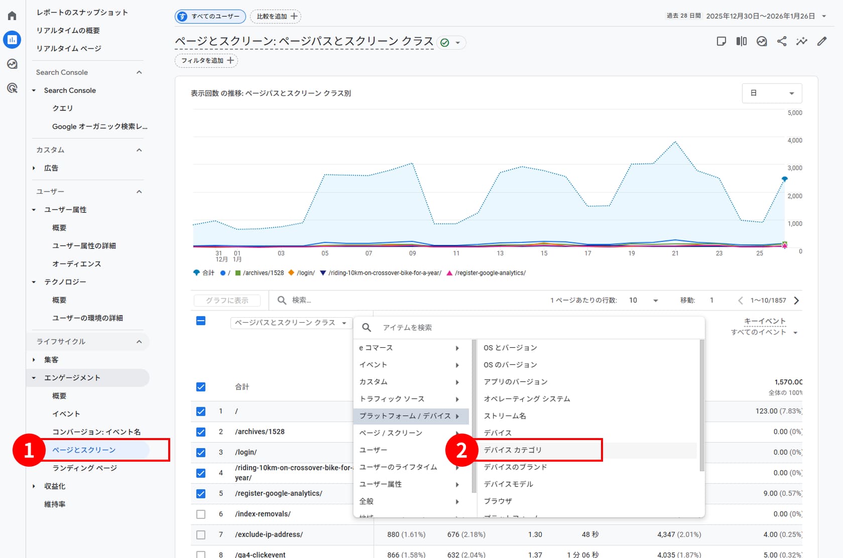Open the Insights icon in header
The image size is (843, 558).
[802, 42]
